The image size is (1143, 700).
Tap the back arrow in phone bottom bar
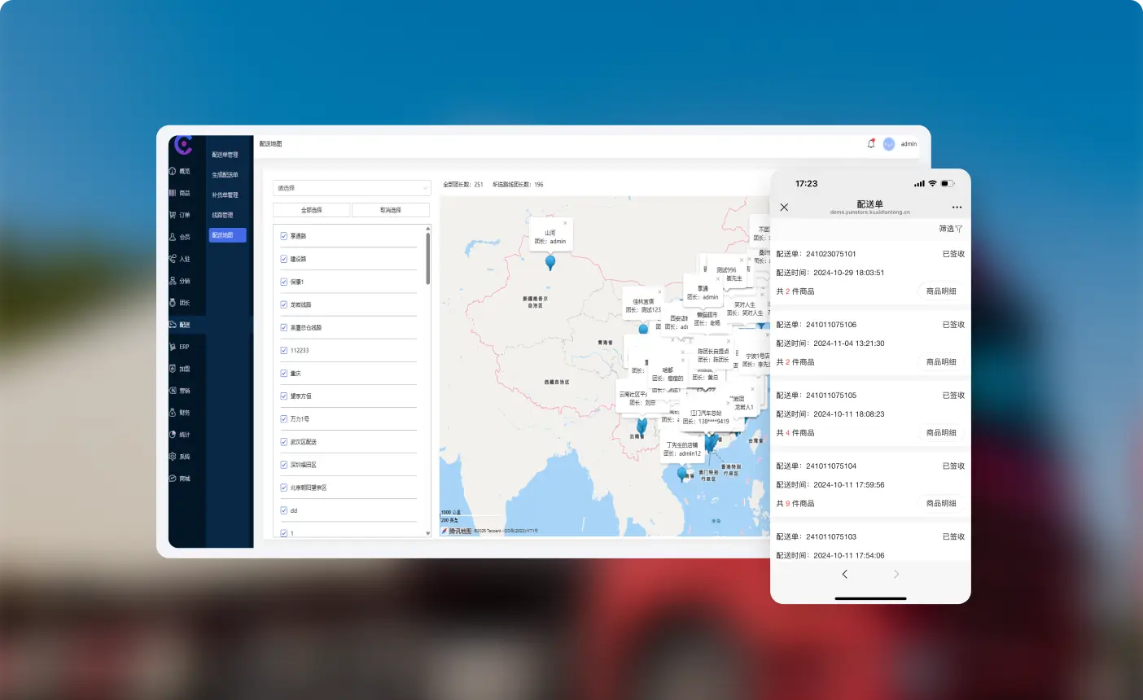[x=844, y=575]
